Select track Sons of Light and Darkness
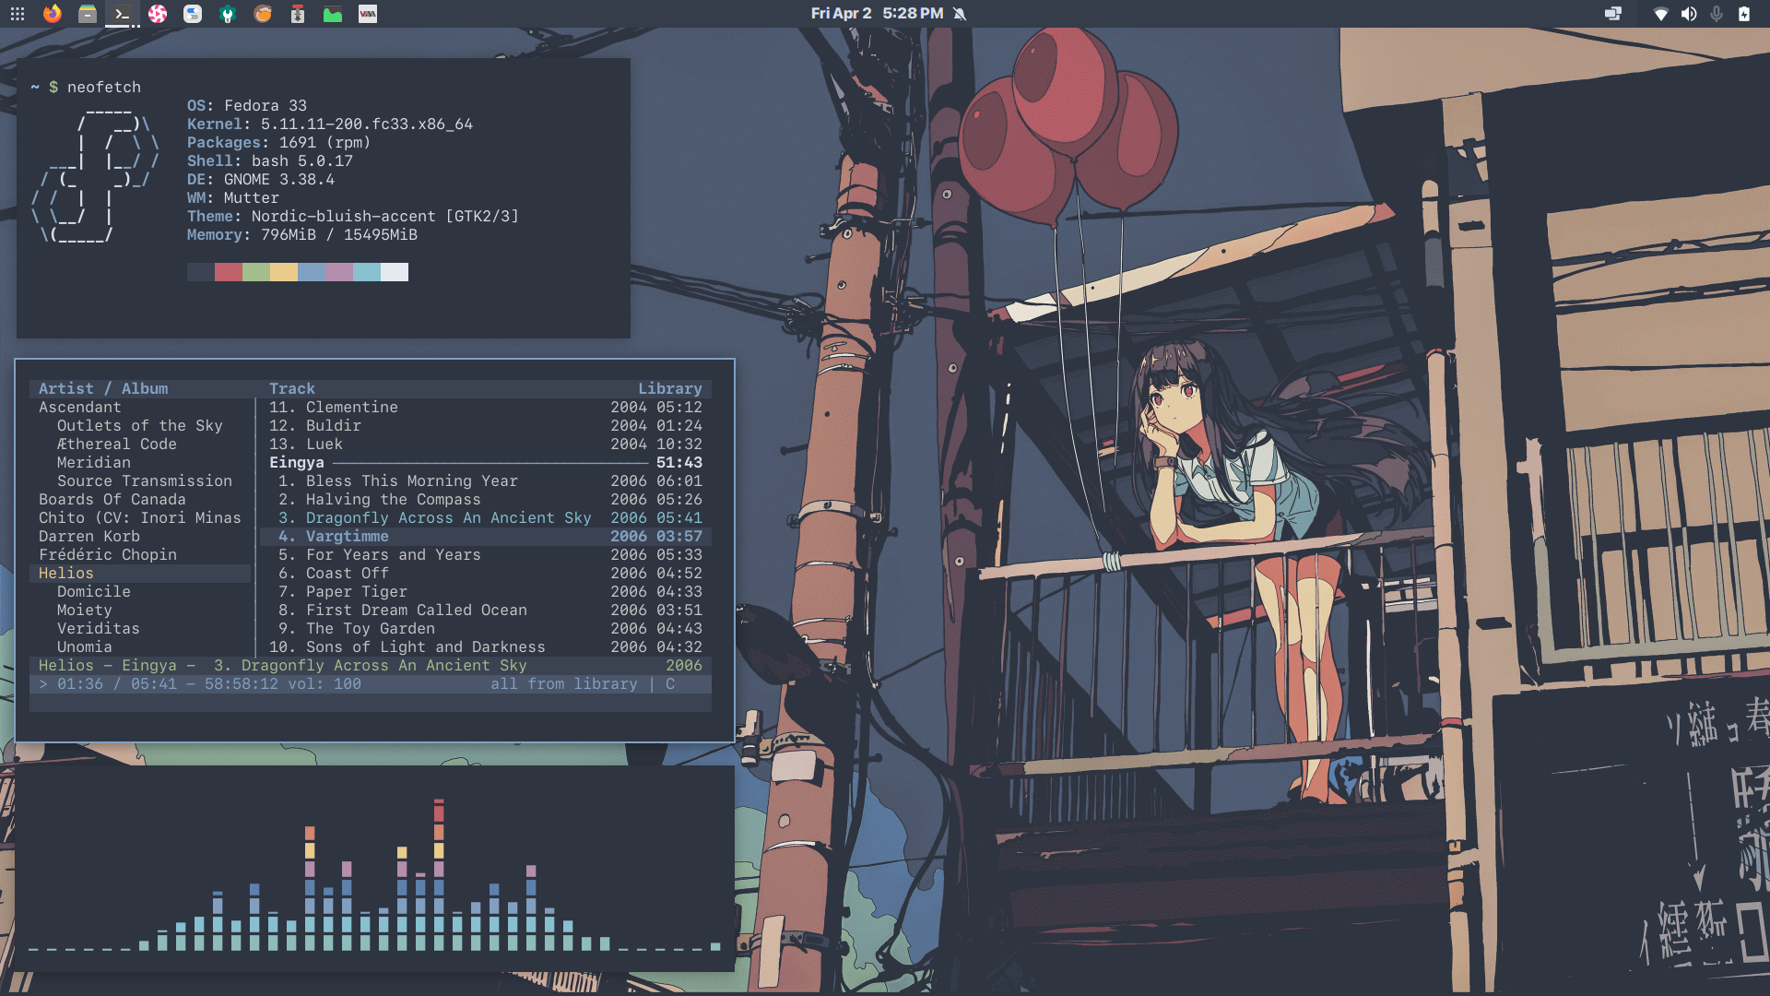This screenshot has width=1770, height=996. click(x=486, y=646)
